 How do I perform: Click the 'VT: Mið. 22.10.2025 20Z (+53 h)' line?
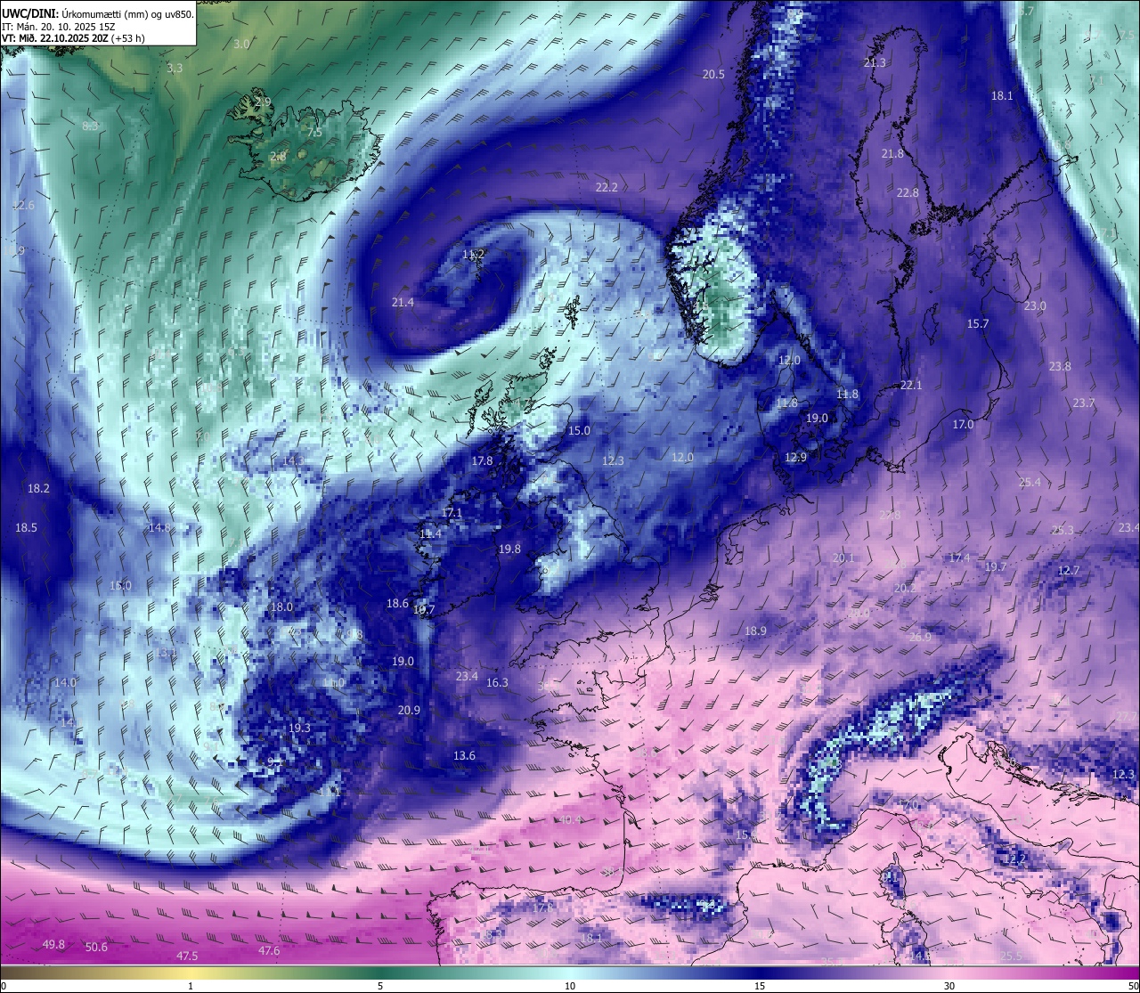[73, 38]
